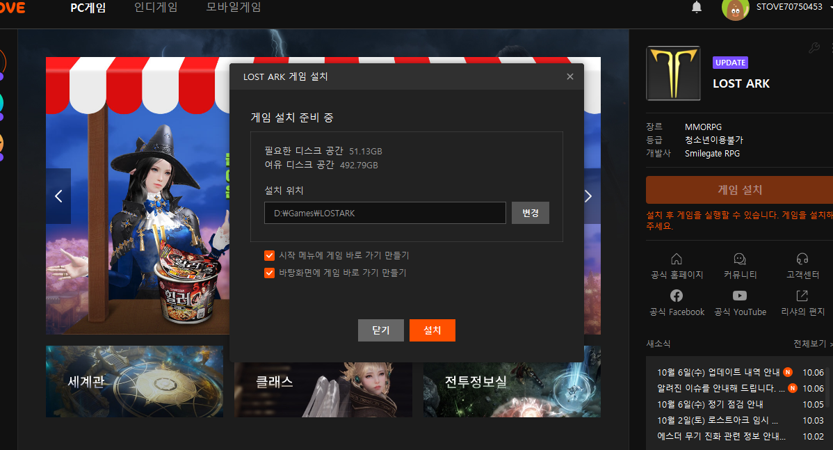Open the community chat icon

[x=740, y=259]
